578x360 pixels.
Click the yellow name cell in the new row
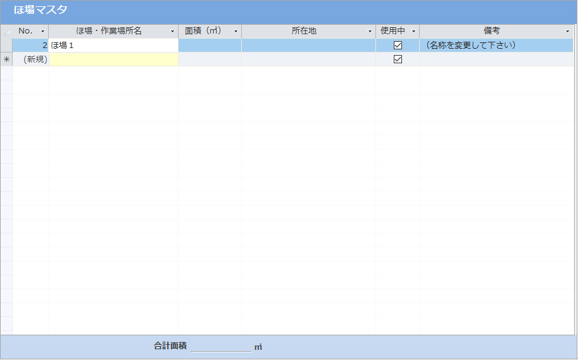pos(113,59)
